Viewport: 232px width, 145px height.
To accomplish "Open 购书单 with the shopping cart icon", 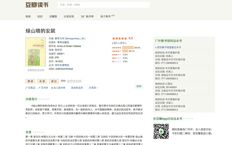I will [87, 16].
